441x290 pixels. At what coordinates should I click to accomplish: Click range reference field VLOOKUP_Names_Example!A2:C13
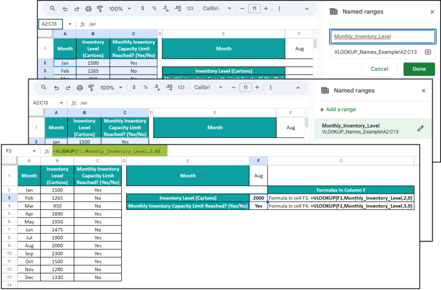click(382, 52)
